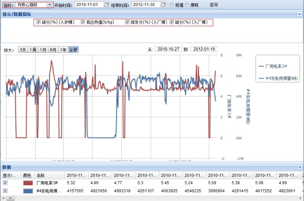Open the start date calendar picker

click(107, 4)
